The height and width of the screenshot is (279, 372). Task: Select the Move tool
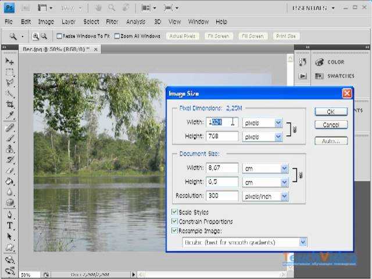(x=10, y=61)
